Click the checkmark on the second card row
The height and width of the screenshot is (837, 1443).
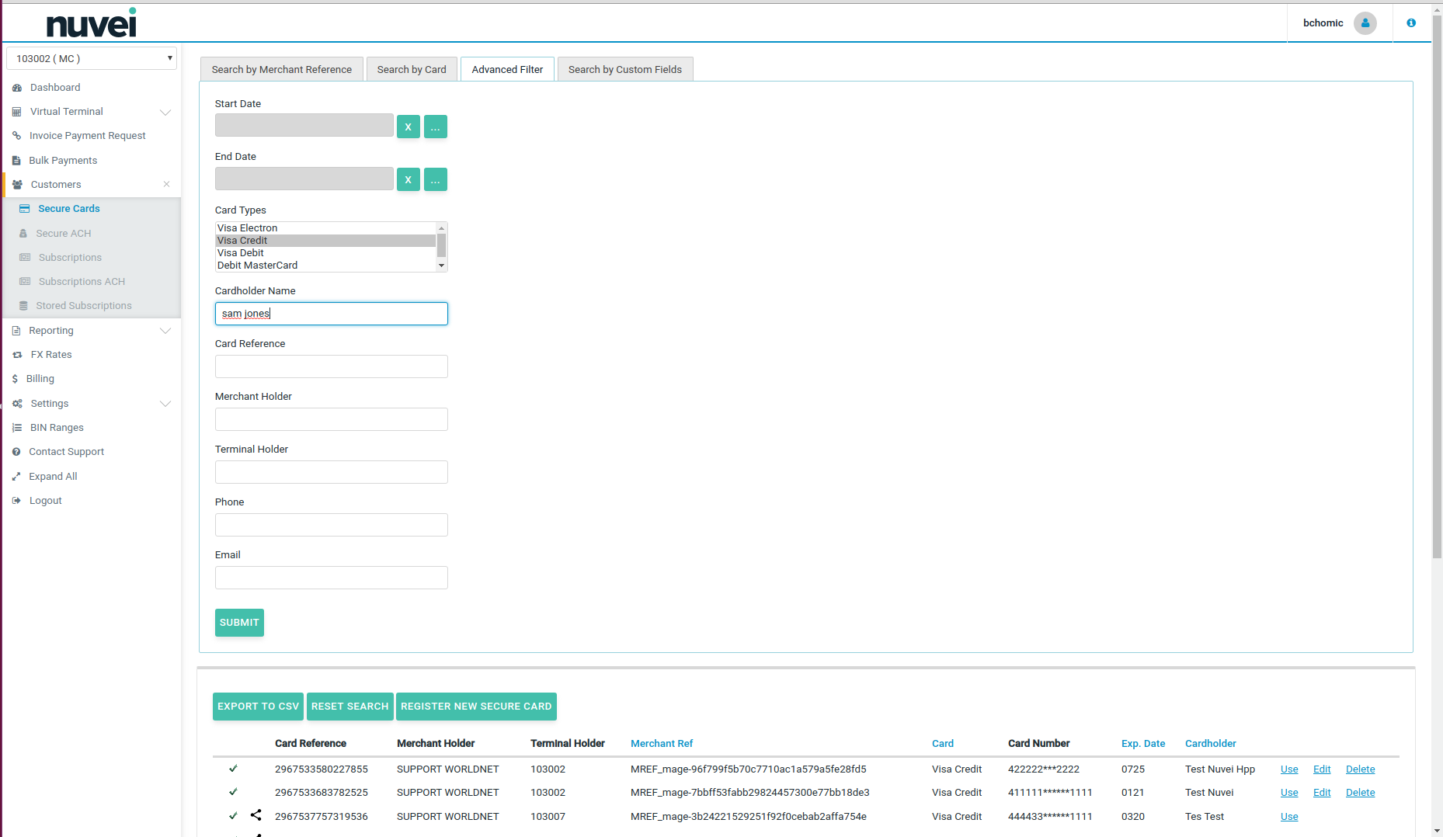(233, 792)
